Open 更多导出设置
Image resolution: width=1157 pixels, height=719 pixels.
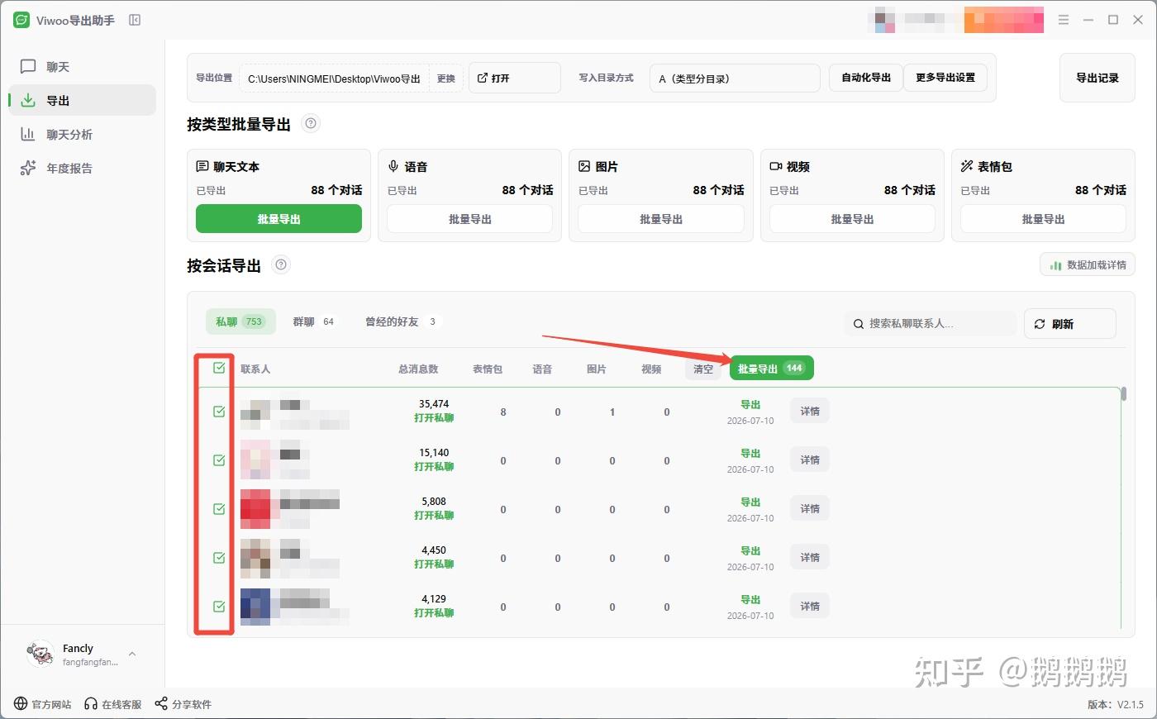945,78
